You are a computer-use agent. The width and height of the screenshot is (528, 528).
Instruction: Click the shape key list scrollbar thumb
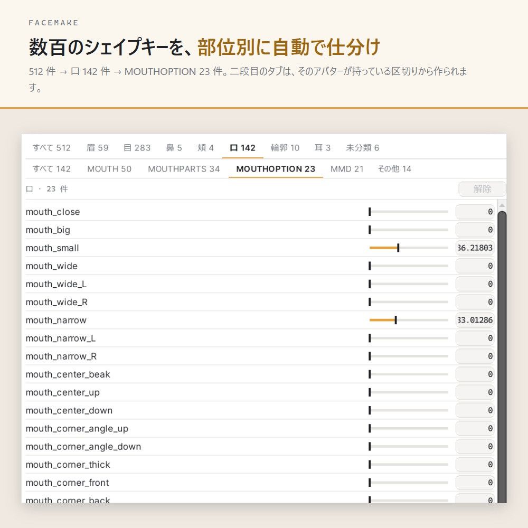[x=502, y=357]
